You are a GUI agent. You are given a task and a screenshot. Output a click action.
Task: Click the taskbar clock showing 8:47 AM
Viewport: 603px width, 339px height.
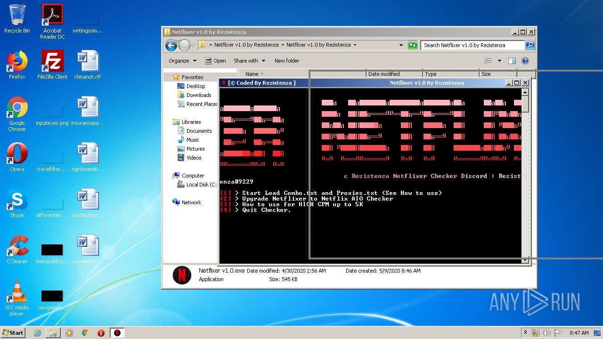click(x=579, y=333)
